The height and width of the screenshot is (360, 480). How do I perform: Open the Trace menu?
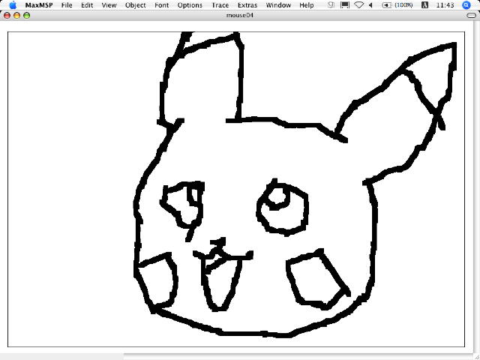pos(220,5)
